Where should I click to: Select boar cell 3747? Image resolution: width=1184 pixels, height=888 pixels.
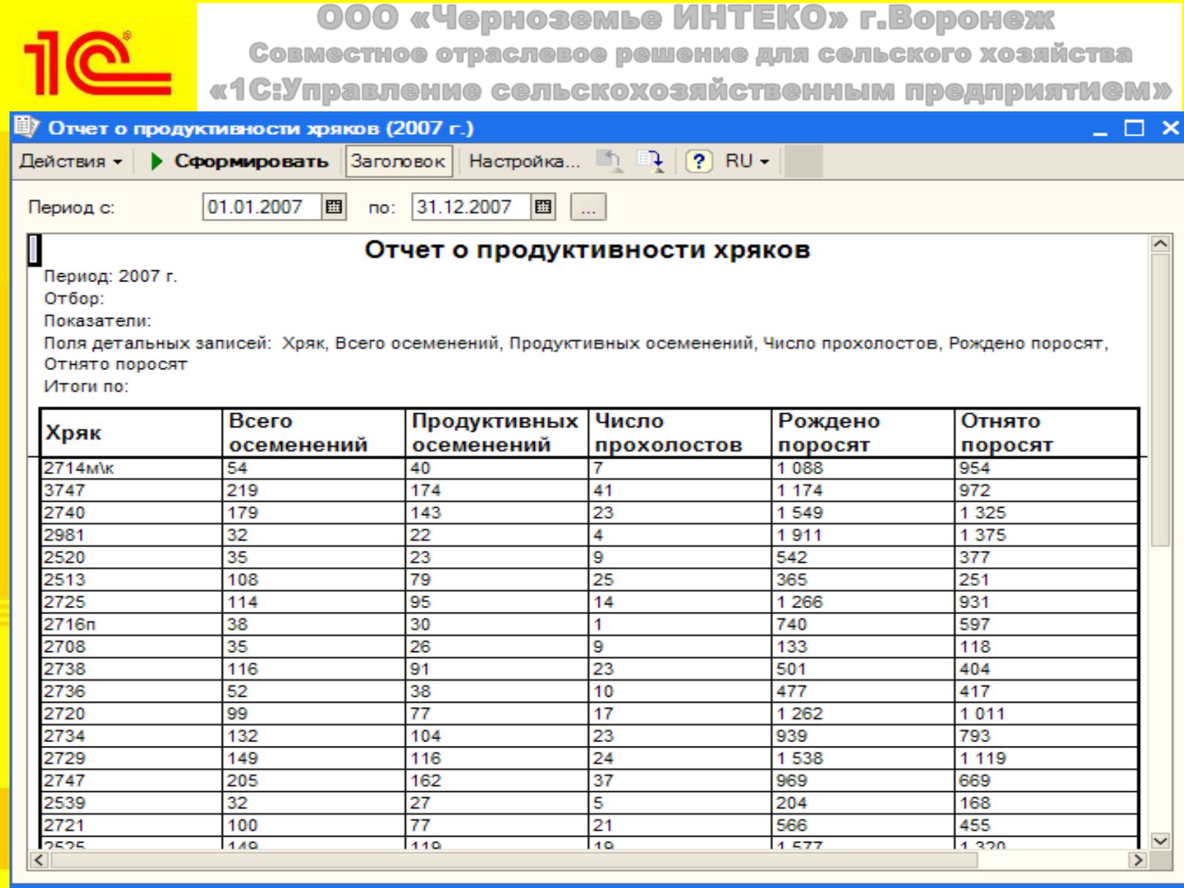131,490
